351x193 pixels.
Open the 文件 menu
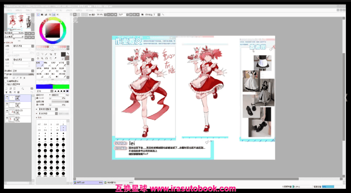(9, 10)
